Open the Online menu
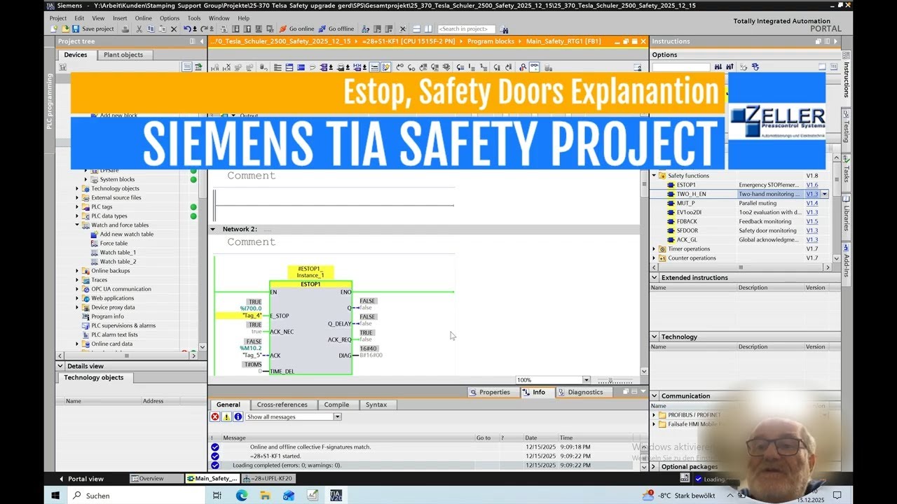The width and height of the screenshot is (897, 504). pos(143,18)
